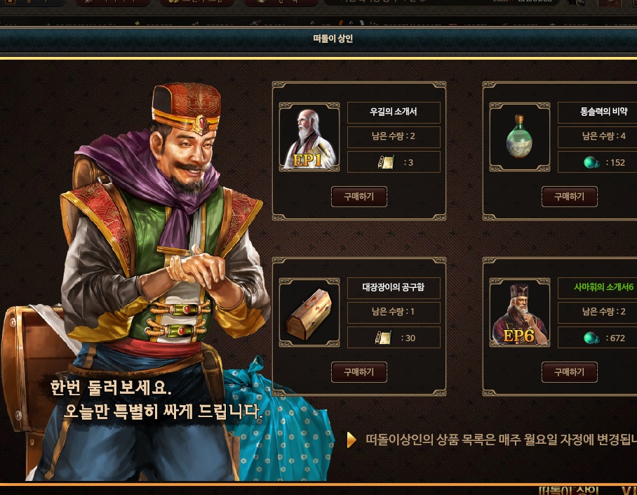The height and width of the screenshot is (495, 637).
Task: Buy 사마휘의 소개서6 with its 구매하기 button
Action: (569, 371)
